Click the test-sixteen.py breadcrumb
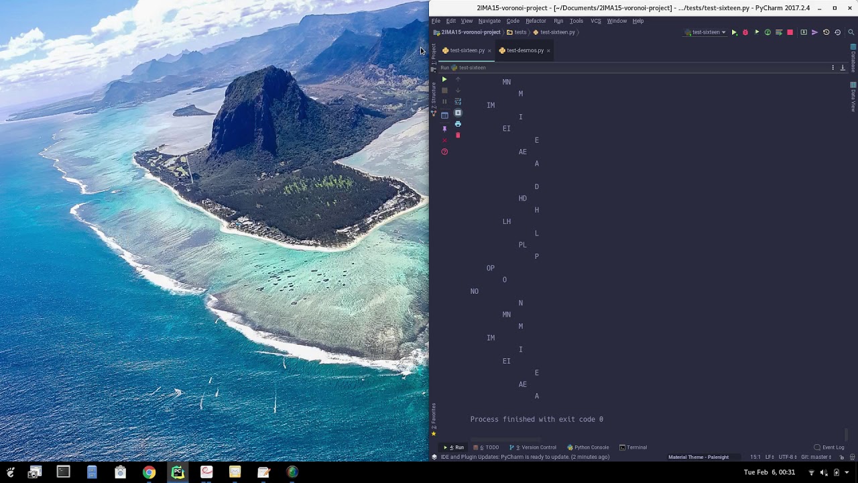This screenshot has height=483, width=858. tap(554, 32)
